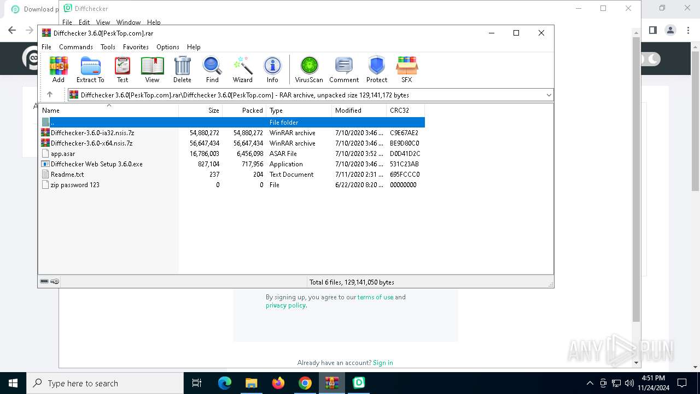Open Firefox from taskbar
The image size is (700, 394).
click(x=278, y=383)
